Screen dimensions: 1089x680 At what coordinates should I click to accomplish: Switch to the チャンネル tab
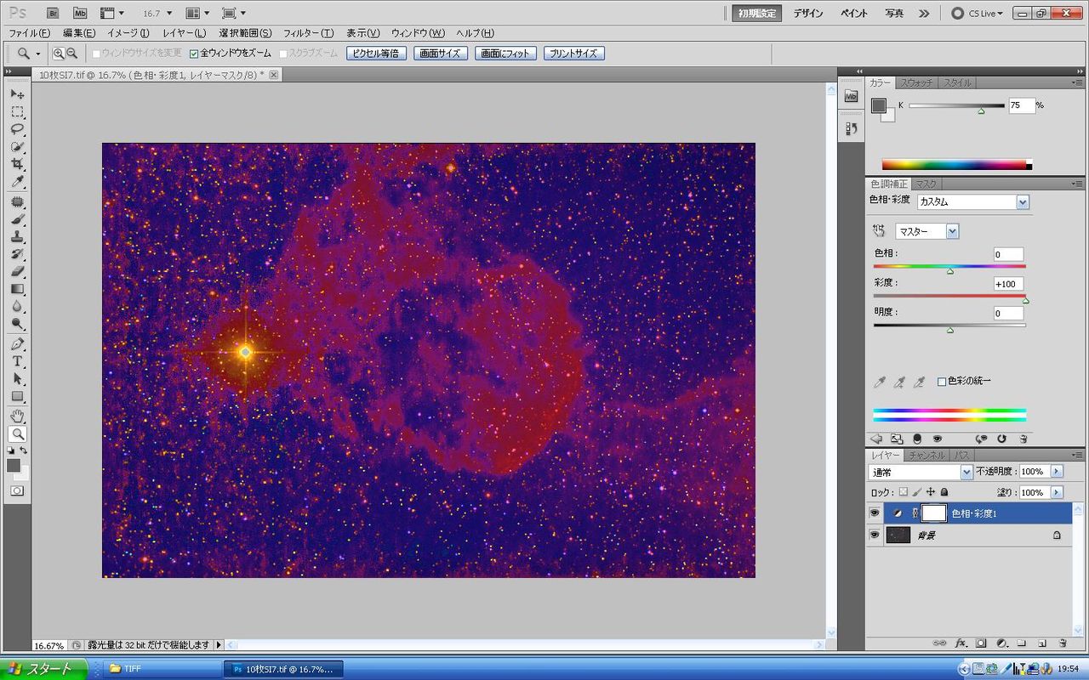[926, 456]
